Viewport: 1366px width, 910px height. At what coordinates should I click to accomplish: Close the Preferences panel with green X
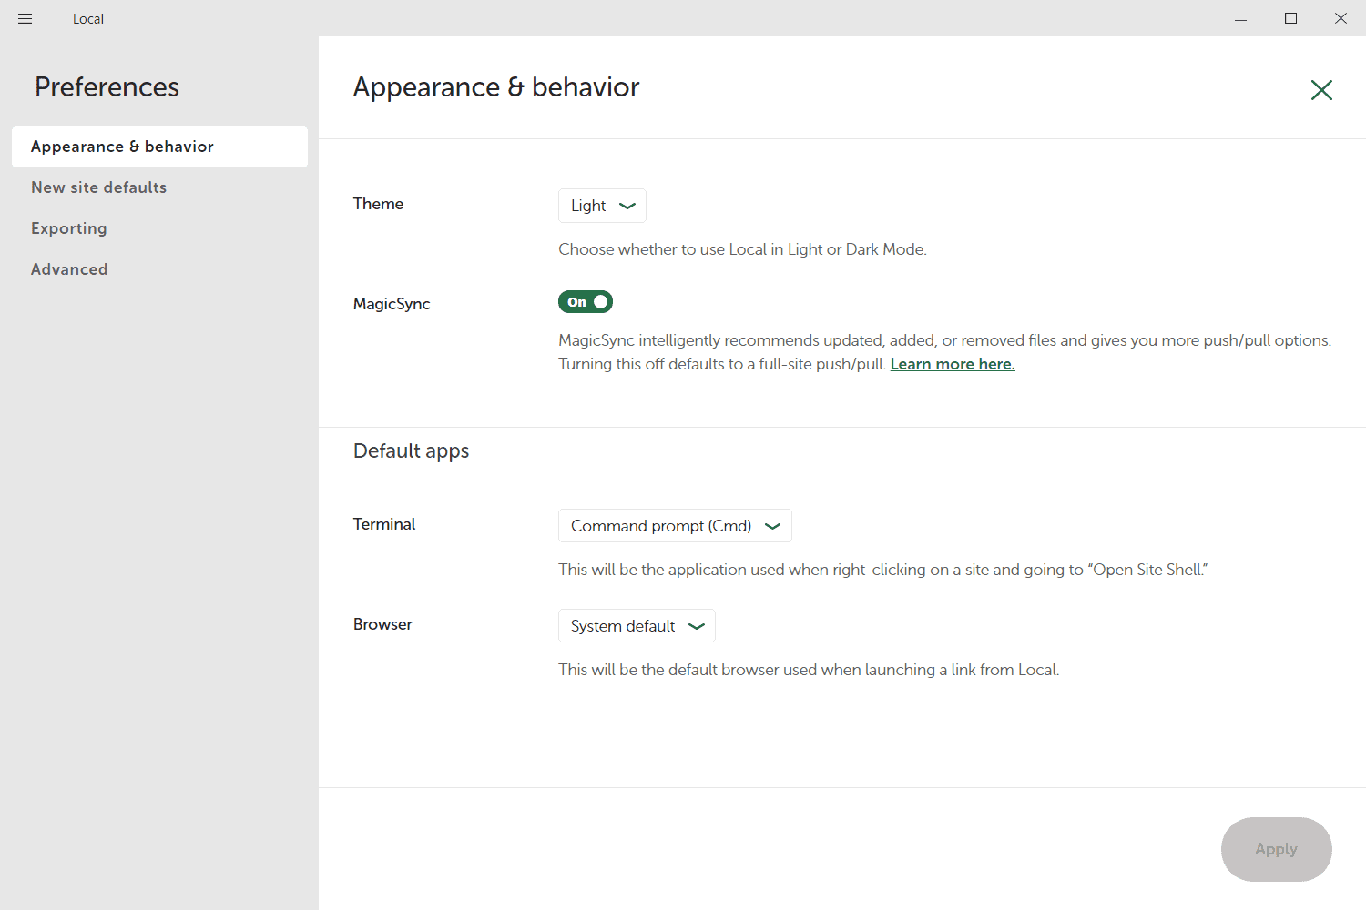pos(1321,89)
